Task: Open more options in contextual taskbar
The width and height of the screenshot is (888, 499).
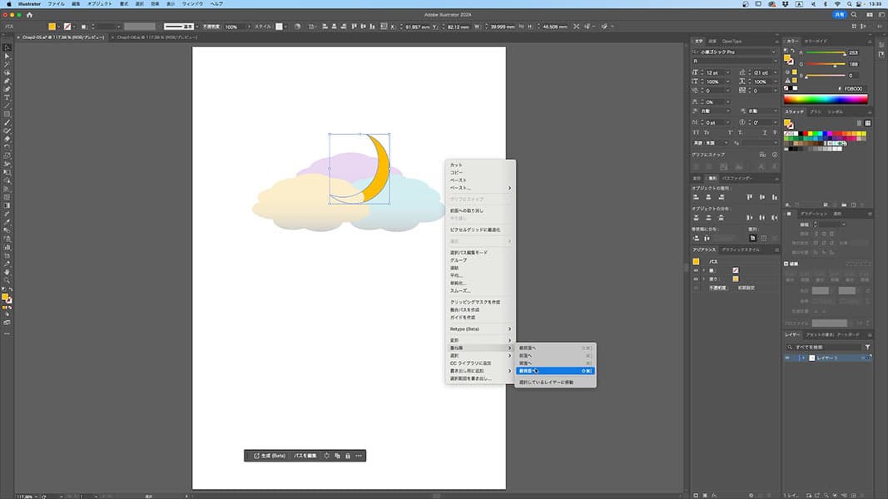Action: 359,456
